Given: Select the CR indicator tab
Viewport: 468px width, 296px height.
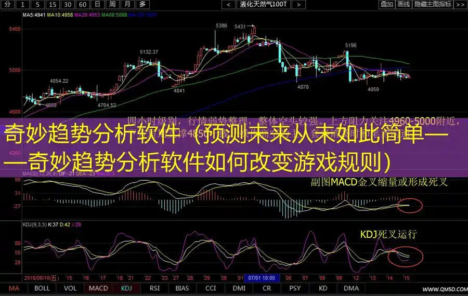Looking at the screenshot, I should click(267, 288).
